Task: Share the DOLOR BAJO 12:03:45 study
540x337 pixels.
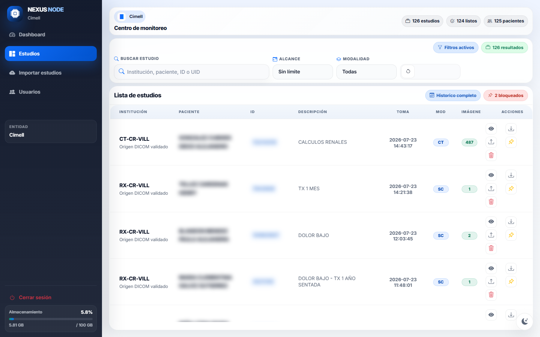Action: click(x=491, y=235)
